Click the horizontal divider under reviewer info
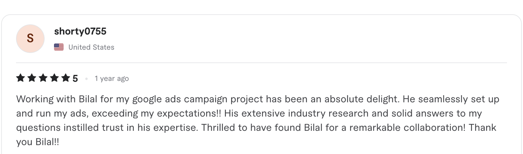This screenshot has height=154, width=523. 261,62
